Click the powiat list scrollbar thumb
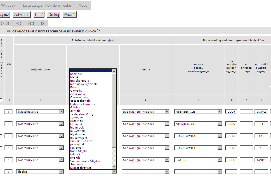 pos(114,110)
